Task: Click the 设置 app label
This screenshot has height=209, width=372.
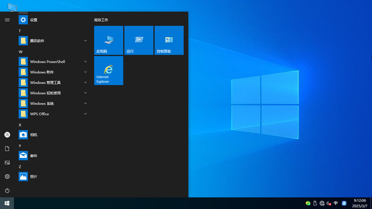Action: click(33, 20)
